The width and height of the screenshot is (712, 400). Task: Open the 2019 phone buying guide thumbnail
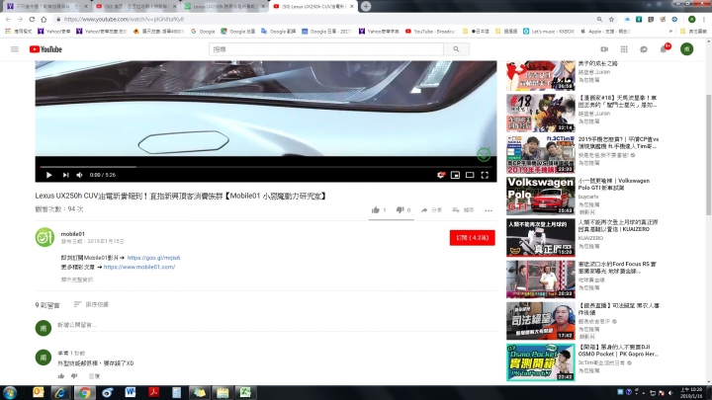click(540, 154)
